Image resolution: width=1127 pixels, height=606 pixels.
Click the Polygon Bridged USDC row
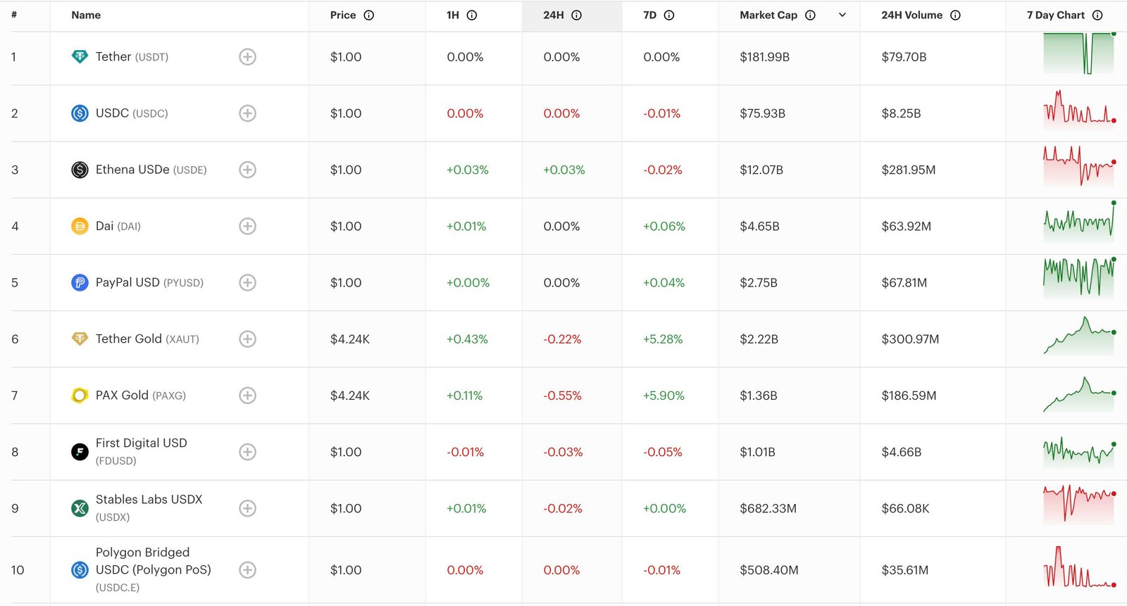pos(153,569)
